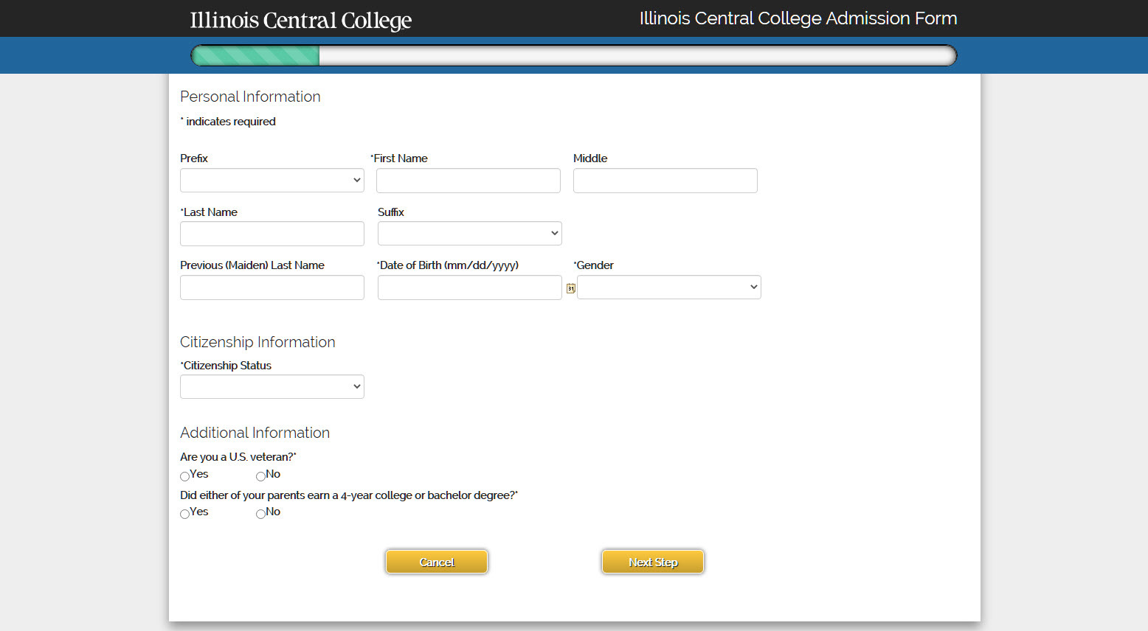Select Yes for U.S. veteran question
The height and width of the screenshot is (631, 1148).
tap(184, 476)
